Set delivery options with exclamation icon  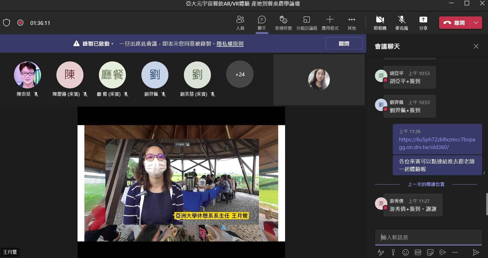tap(393, 252)
